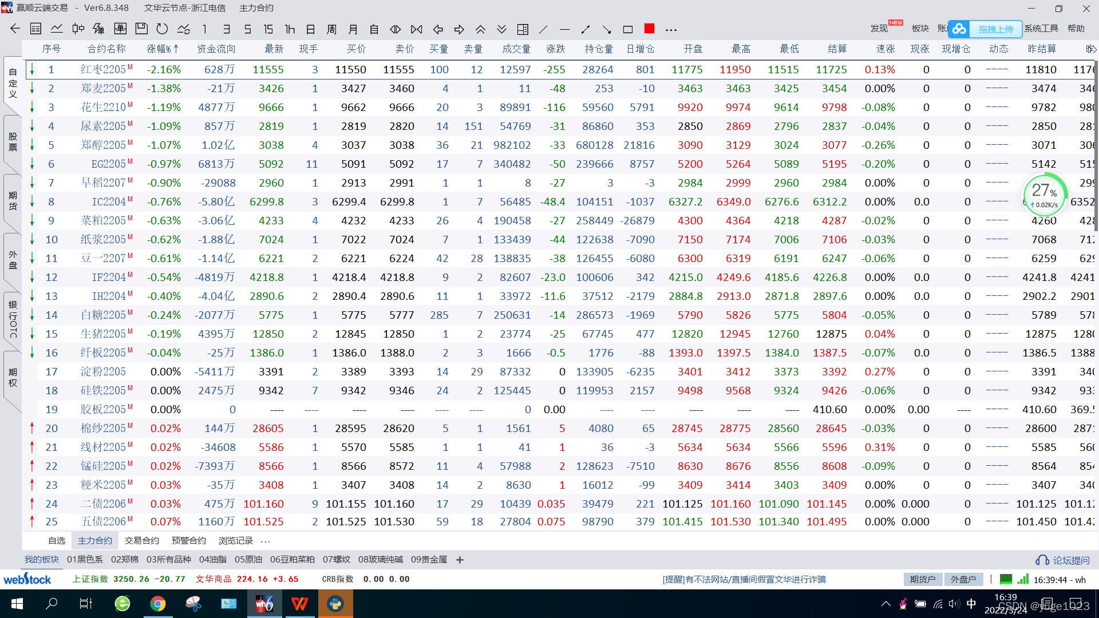The image size is (1099, 618).
Task: Click the hollow right arrow icon
Action: coord(459,29)
